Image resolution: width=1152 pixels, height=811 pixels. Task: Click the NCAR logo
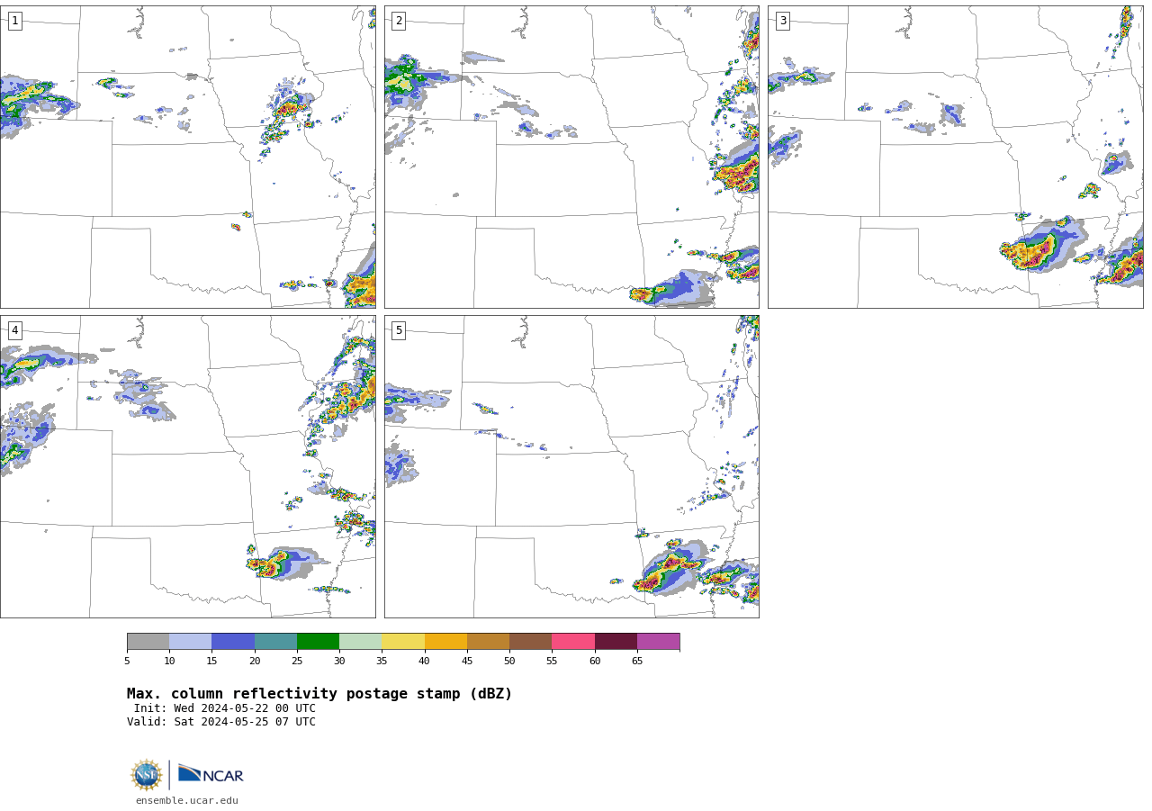(211, 774)
